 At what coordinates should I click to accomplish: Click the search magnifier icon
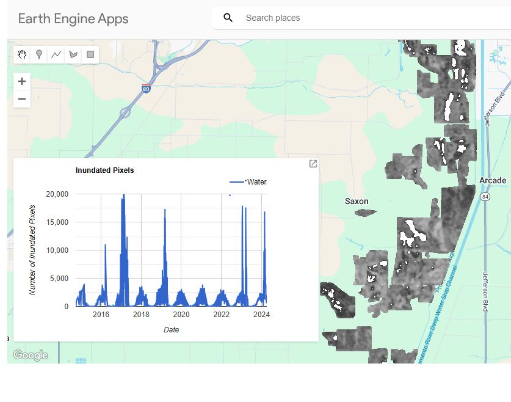[228, 18]
